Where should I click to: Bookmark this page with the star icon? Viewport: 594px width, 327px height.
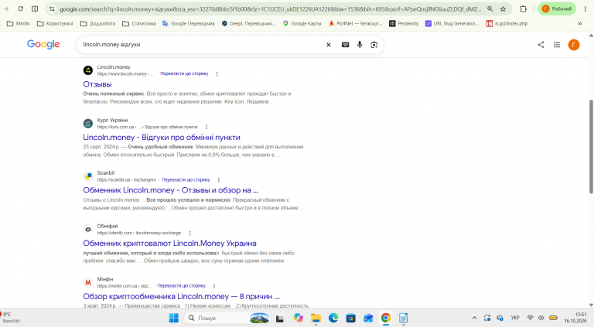click(503, 9)
